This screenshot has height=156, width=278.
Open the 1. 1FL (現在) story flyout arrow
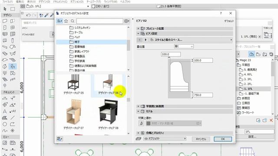tap(260, 36)
